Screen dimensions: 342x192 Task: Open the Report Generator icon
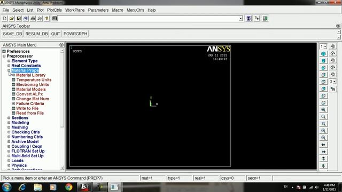point(40,19)
